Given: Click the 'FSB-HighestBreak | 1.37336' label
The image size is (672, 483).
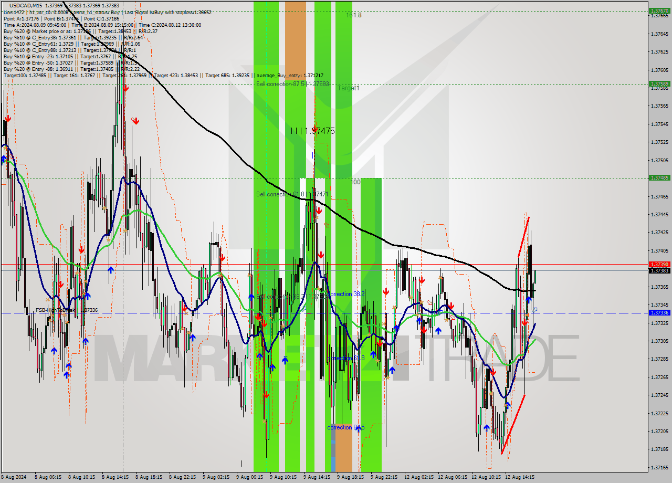Looking at the screenshot, I should [67, 310].
